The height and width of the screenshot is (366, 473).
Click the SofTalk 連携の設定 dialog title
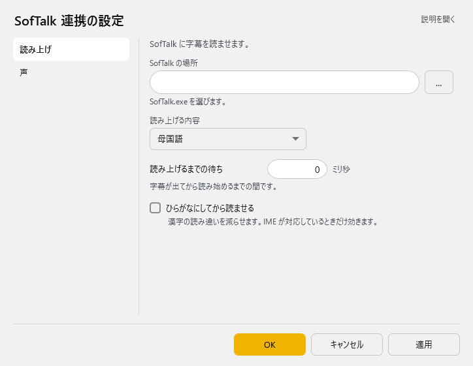[69, 21]
